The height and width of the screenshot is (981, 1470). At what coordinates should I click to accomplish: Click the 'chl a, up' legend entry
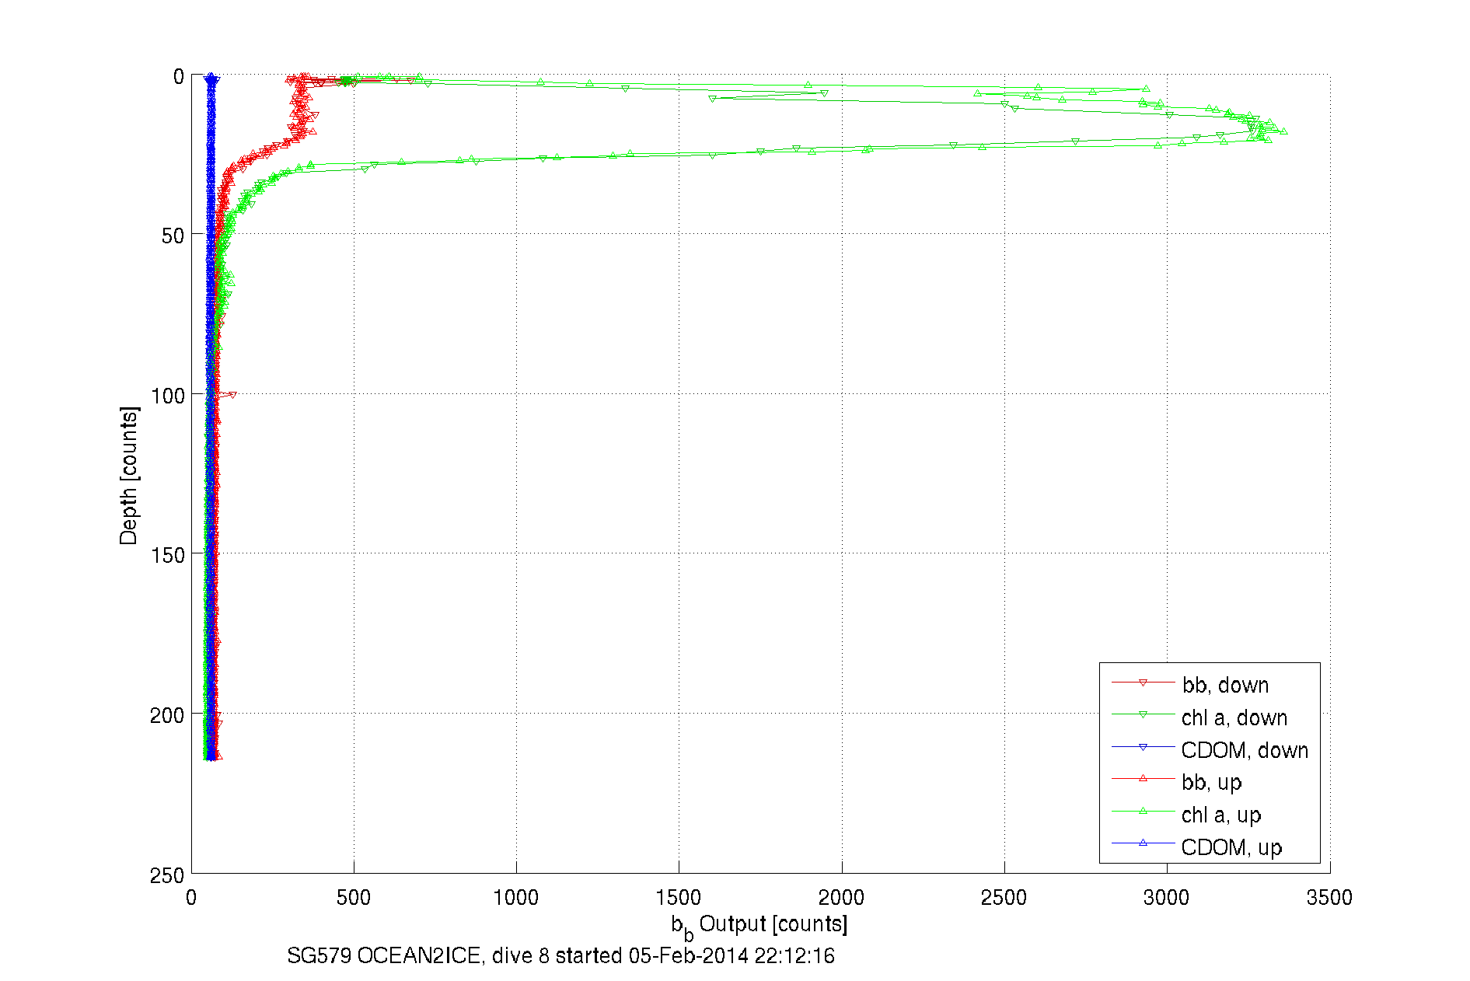(1221, 815)
